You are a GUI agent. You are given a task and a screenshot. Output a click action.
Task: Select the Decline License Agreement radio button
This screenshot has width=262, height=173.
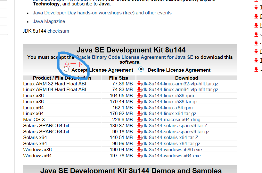141,69
